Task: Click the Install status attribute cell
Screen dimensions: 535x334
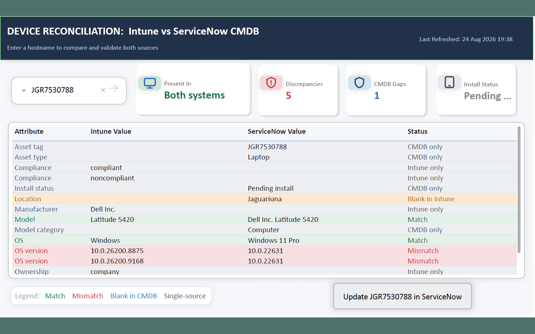Action: (x=34, y=188)
